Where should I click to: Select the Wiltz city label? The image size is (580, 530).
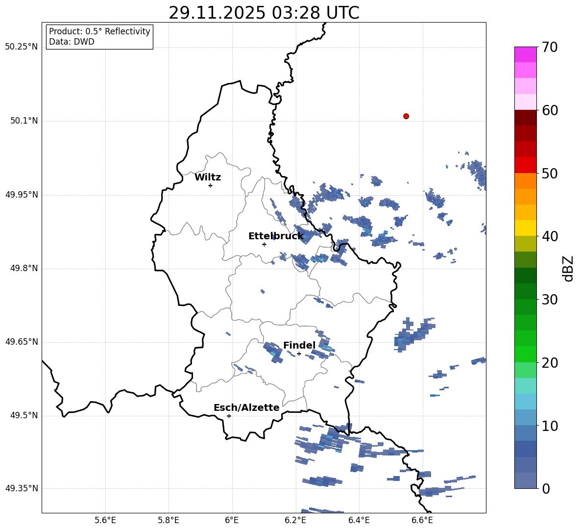point(208,177)
